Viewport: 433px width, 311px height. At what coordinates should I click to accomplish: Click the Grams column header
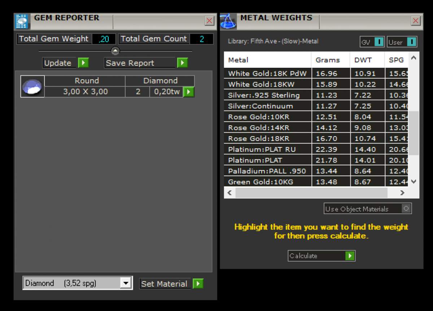(x=331, y=60)
